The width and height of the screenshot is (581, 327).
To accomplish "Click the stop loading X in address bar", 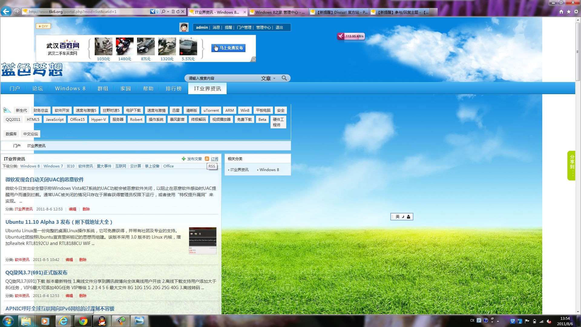I will pos(183,12).
